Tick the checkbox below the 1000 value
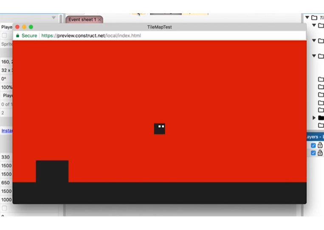 (4, 208)
